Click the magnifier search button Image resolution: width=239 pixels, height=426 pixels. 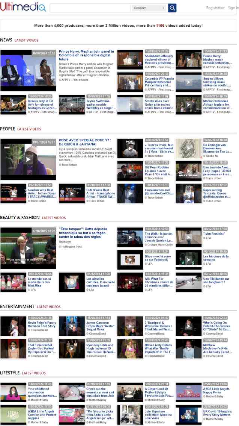coord(172,8)
